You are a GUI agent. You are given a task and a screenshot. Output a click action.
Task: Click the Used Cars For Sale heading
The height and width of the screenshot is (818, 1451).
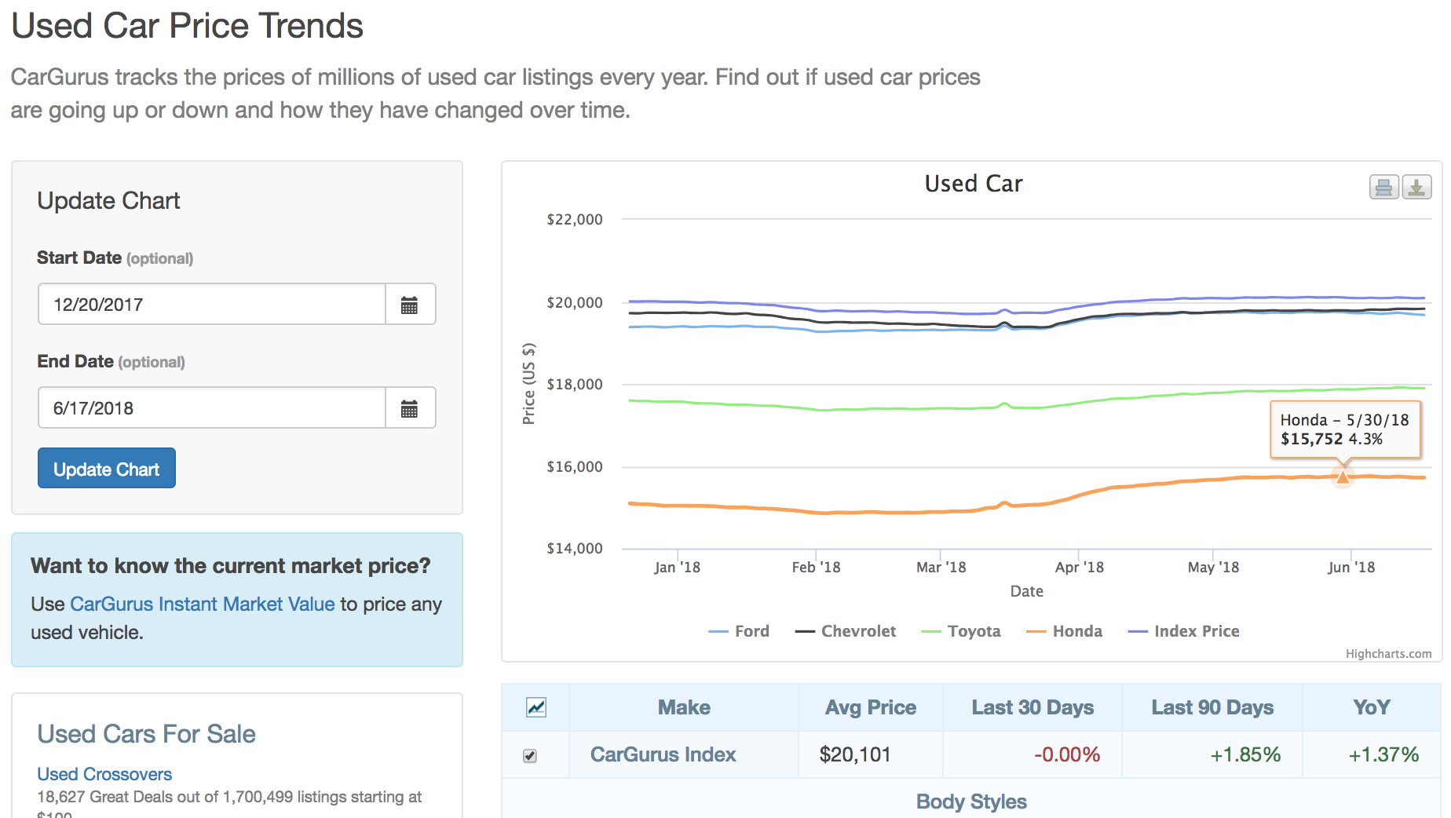click(x=147, y=734)
